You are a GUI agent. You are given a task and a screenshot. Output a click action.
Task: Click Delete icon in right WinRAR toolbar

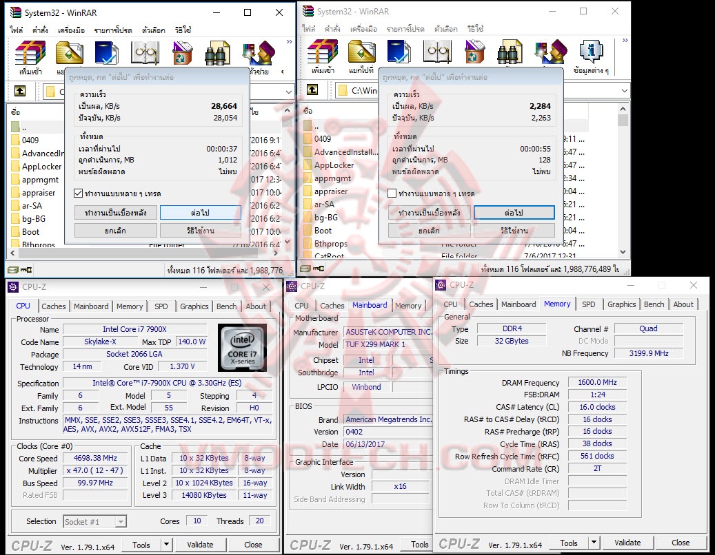tap(474, 52)
